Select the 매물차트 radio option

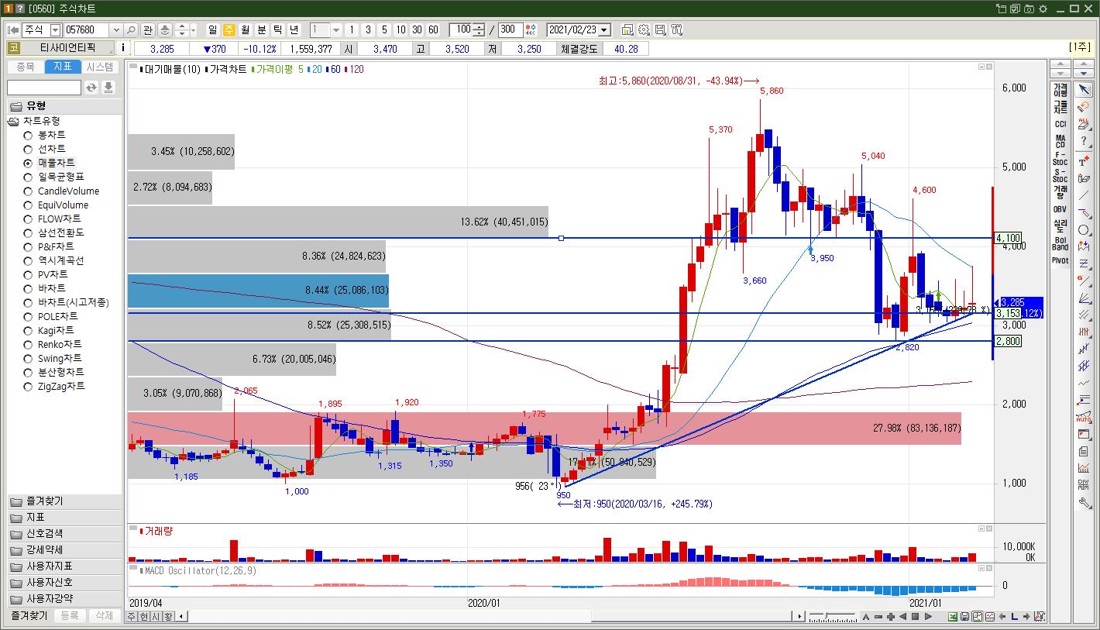(x=28, y=163)
